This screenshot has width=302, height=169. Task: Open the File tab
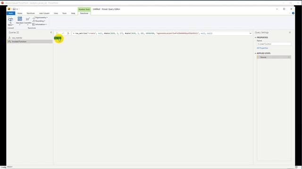(x=11, y=13)
